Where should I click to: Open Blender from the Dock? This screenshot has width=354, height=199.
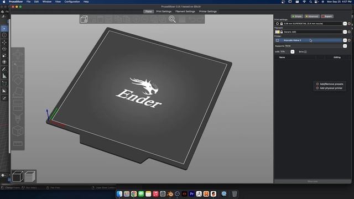pyautogui.click(x=170, y=194)
